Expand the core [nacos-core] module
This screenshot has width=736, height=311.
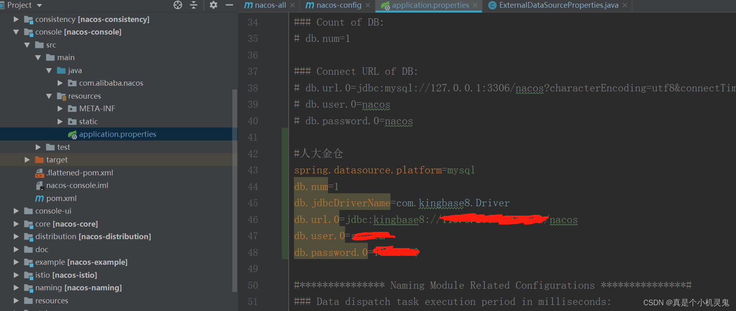click(x=16, y=224)
